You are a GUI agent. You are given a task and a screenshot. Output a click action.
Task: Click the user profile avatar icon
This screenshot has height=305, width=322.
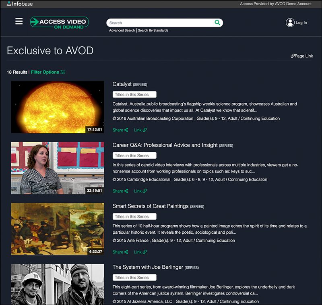(290, 23)
